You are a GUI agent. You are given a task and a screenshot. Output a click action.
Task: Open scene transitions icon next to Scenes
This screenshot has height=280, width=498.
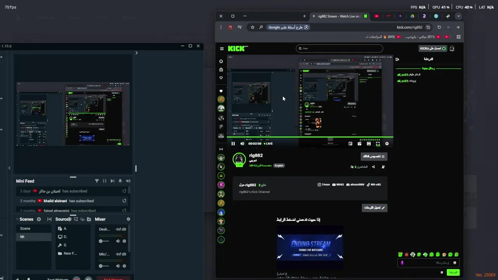(x=49, y=219)
